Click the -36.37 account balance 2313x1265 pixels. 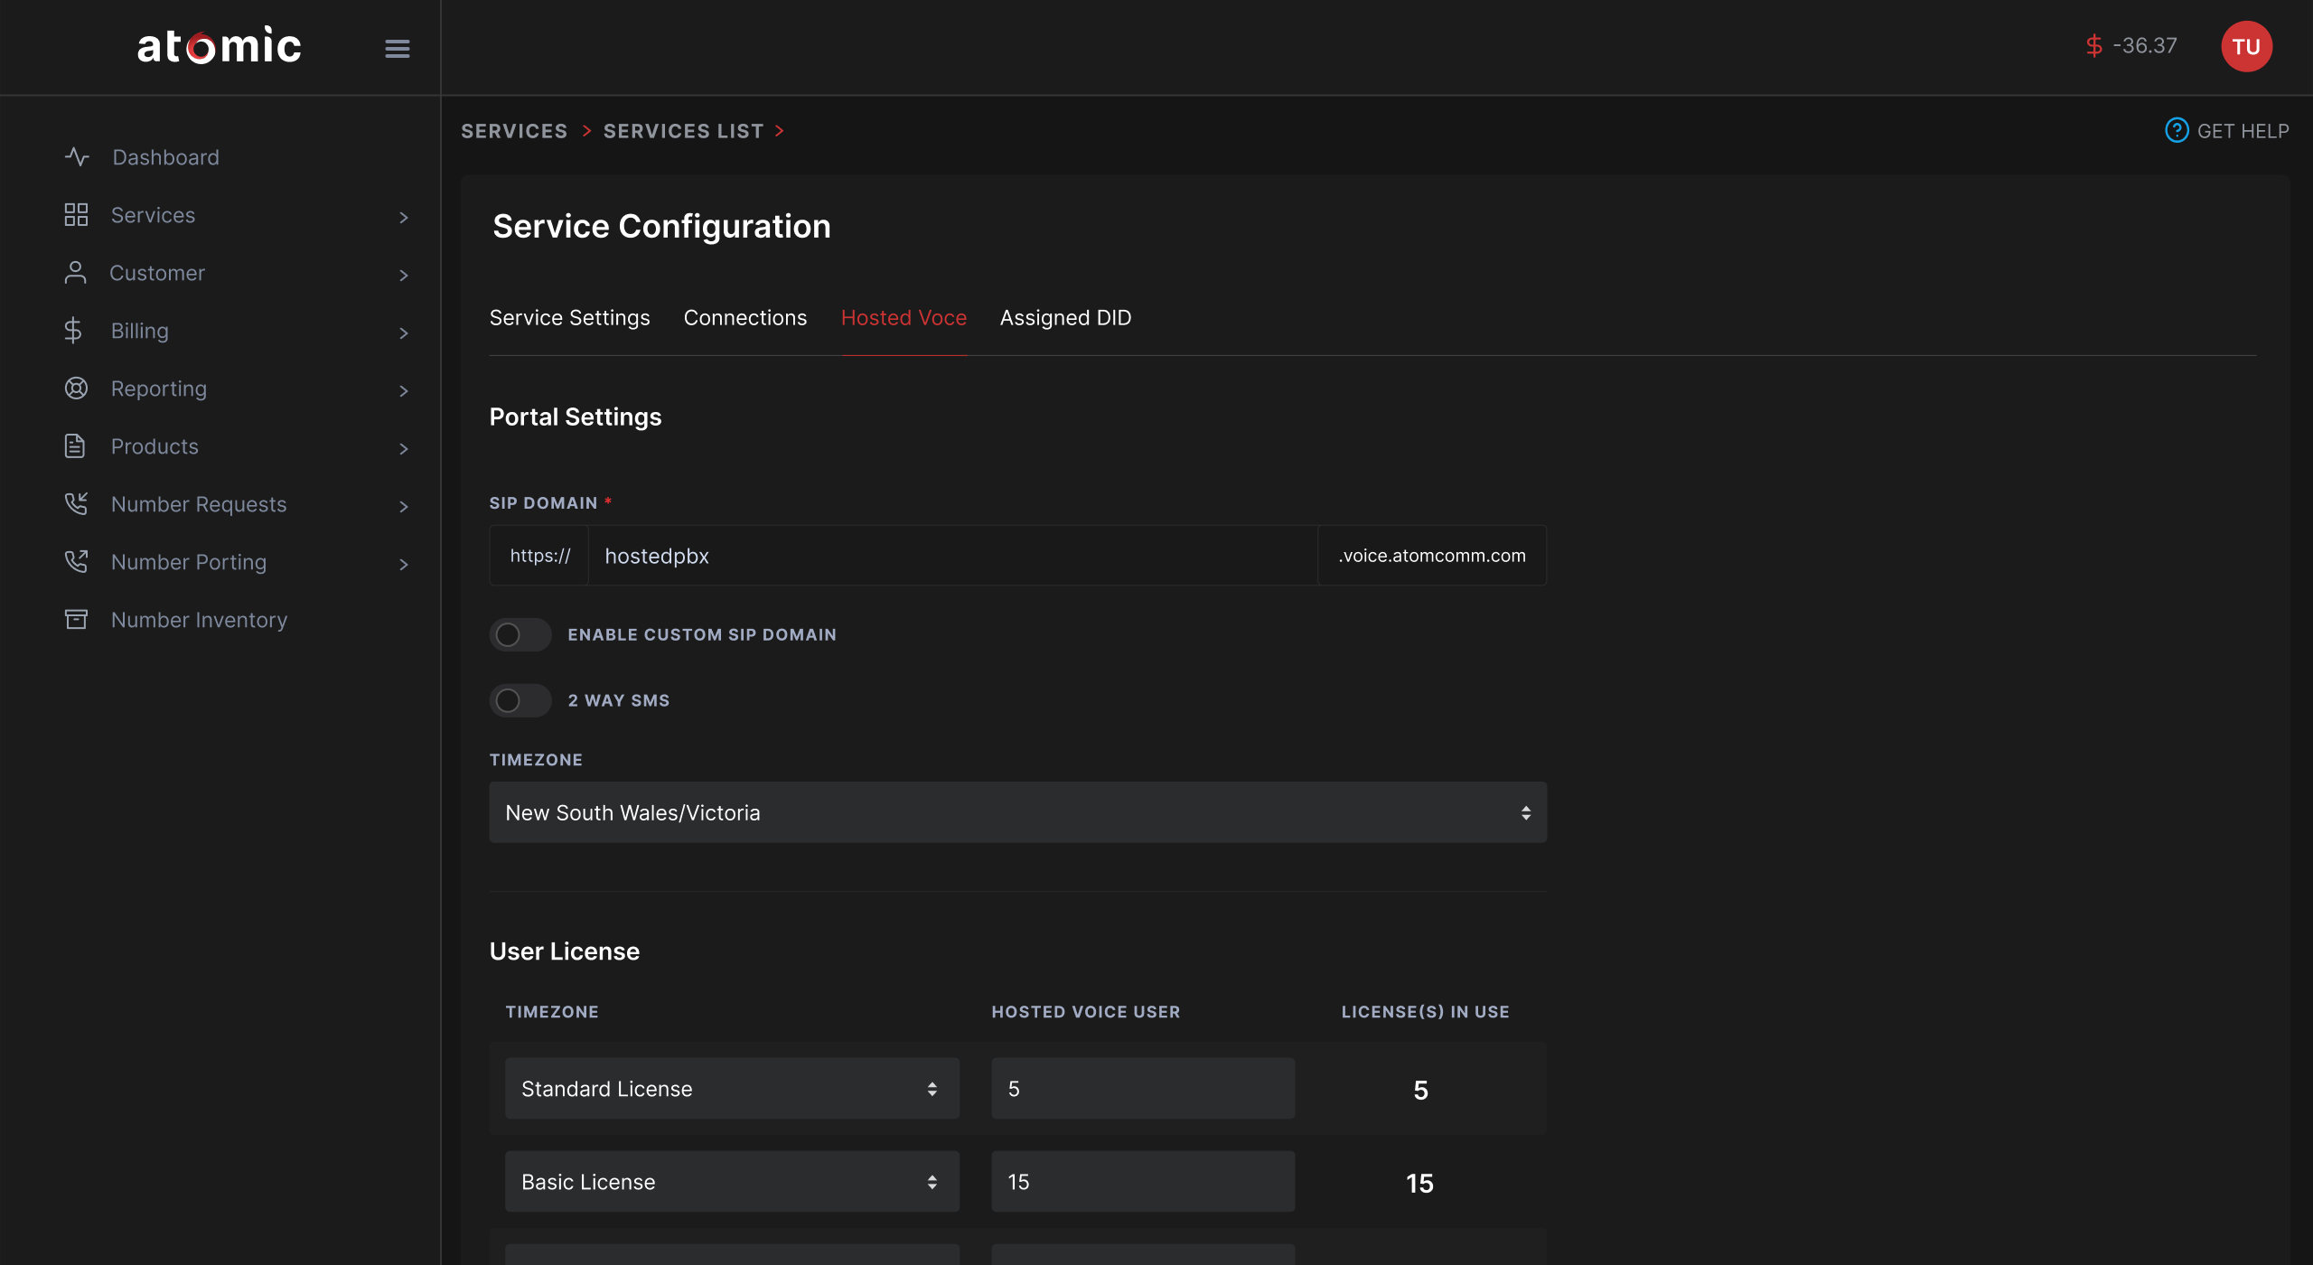(x=2143, y=46)
